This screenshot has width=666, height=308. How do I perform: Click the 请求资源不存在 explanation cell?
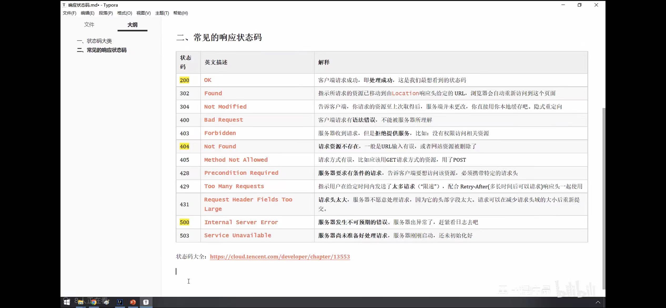(451, 147)
